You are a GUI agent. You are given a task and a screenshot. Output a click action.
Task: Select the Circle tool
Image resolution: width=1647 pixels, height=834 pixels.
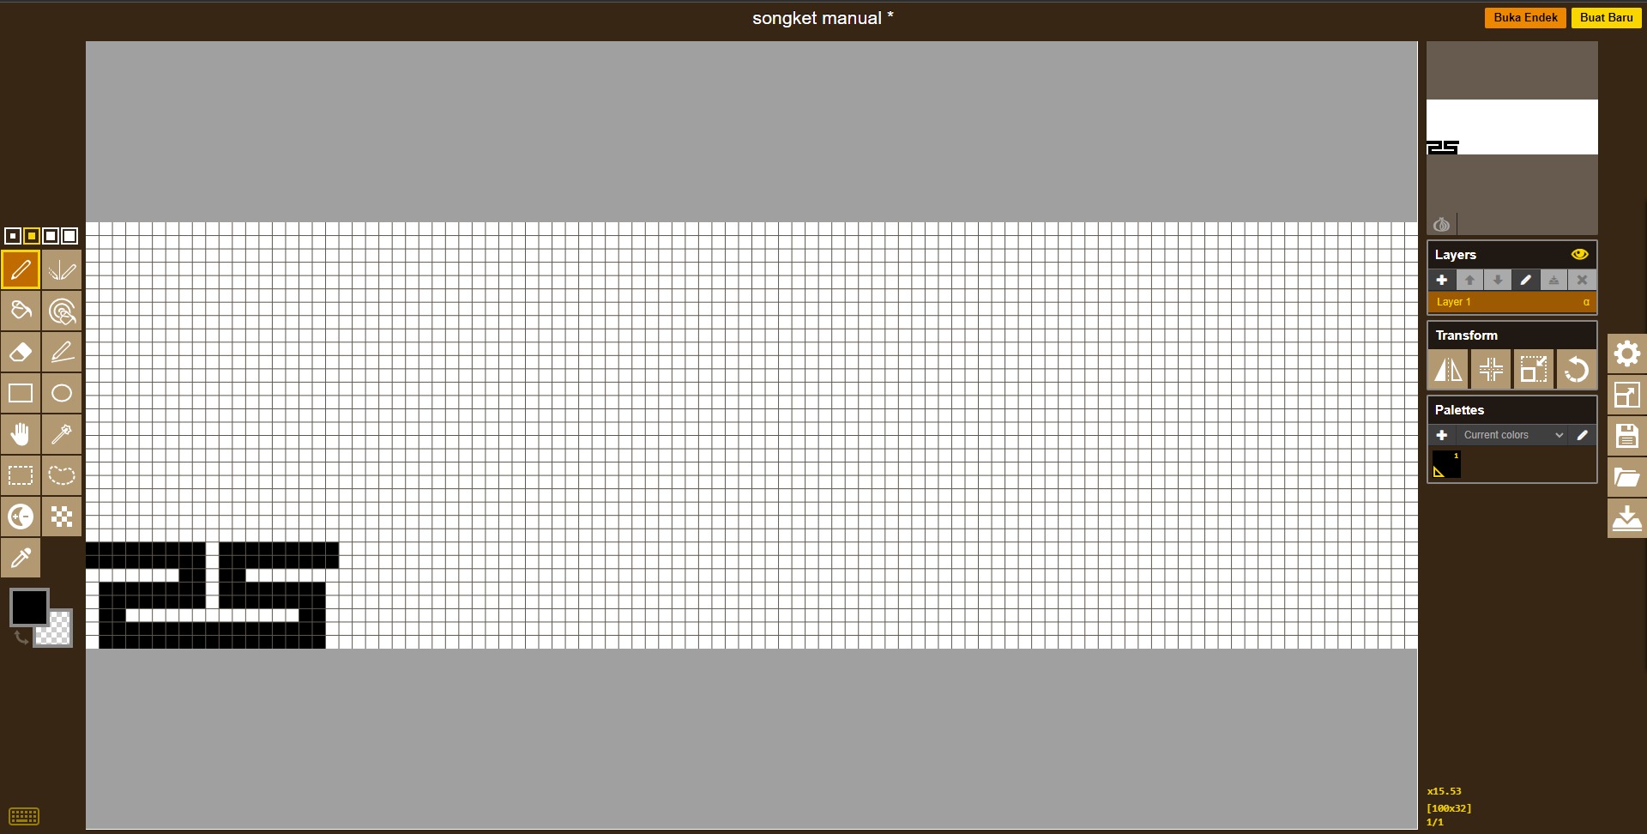(62, 393)
